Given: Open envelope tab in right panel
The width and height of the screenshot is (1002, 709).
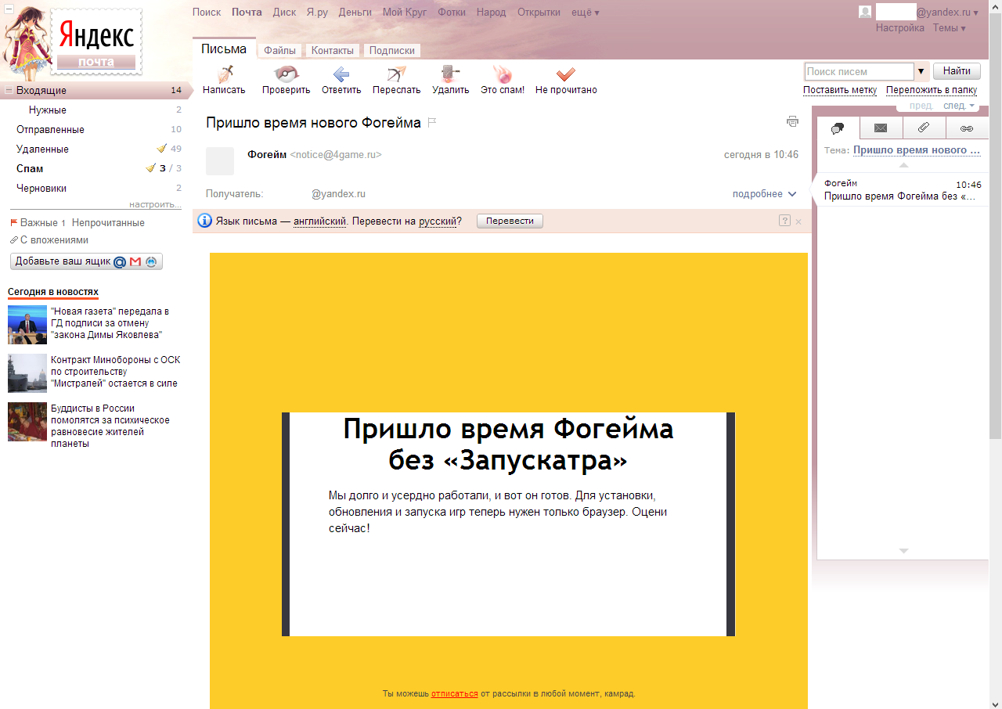Looking at the screenshot, I should coord(881,128).
